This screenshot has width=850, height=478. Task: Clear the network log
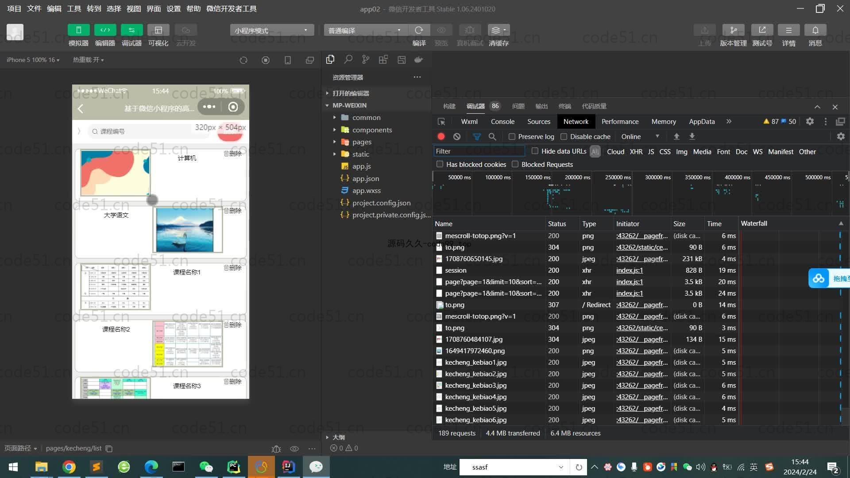pos(457,137)
